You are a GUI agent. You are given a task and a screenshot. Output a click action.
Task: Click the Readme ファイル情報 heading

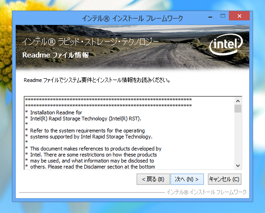[x=56, y=55]
